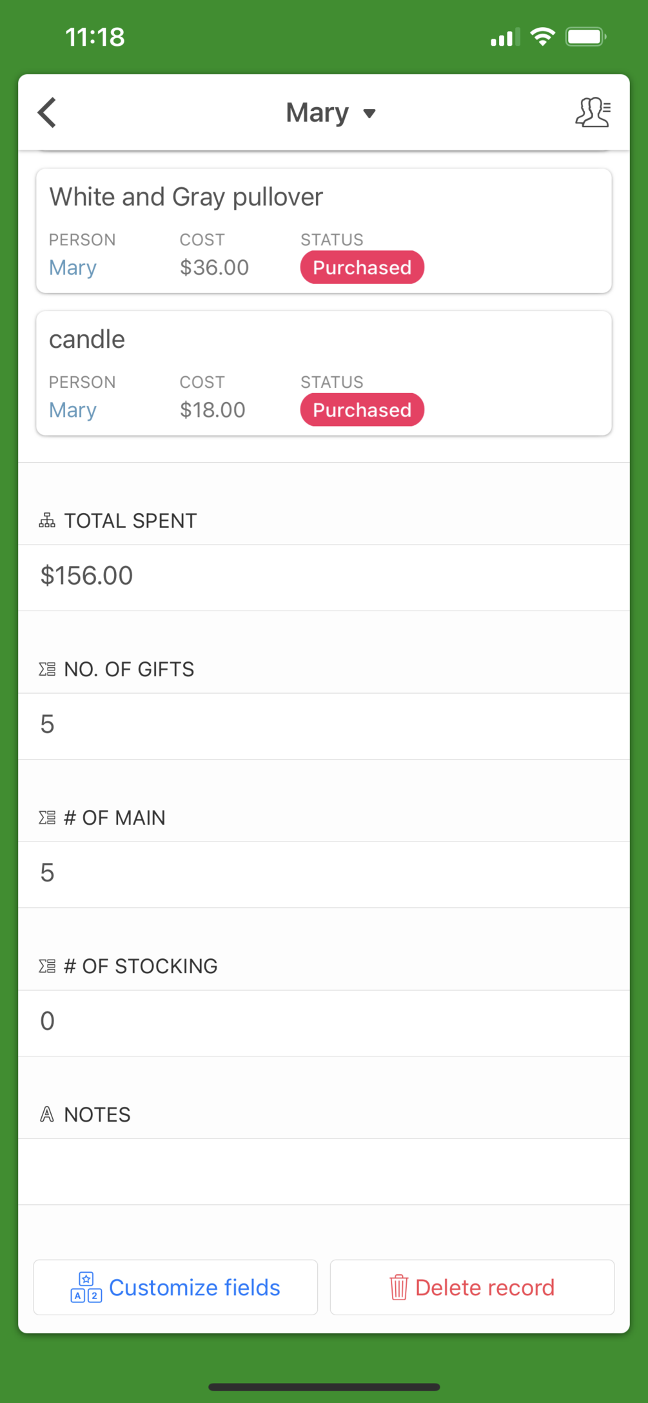
Task: Tap the # of Stocking count icon
Action: pyautogui.click(x=47, y=966)
